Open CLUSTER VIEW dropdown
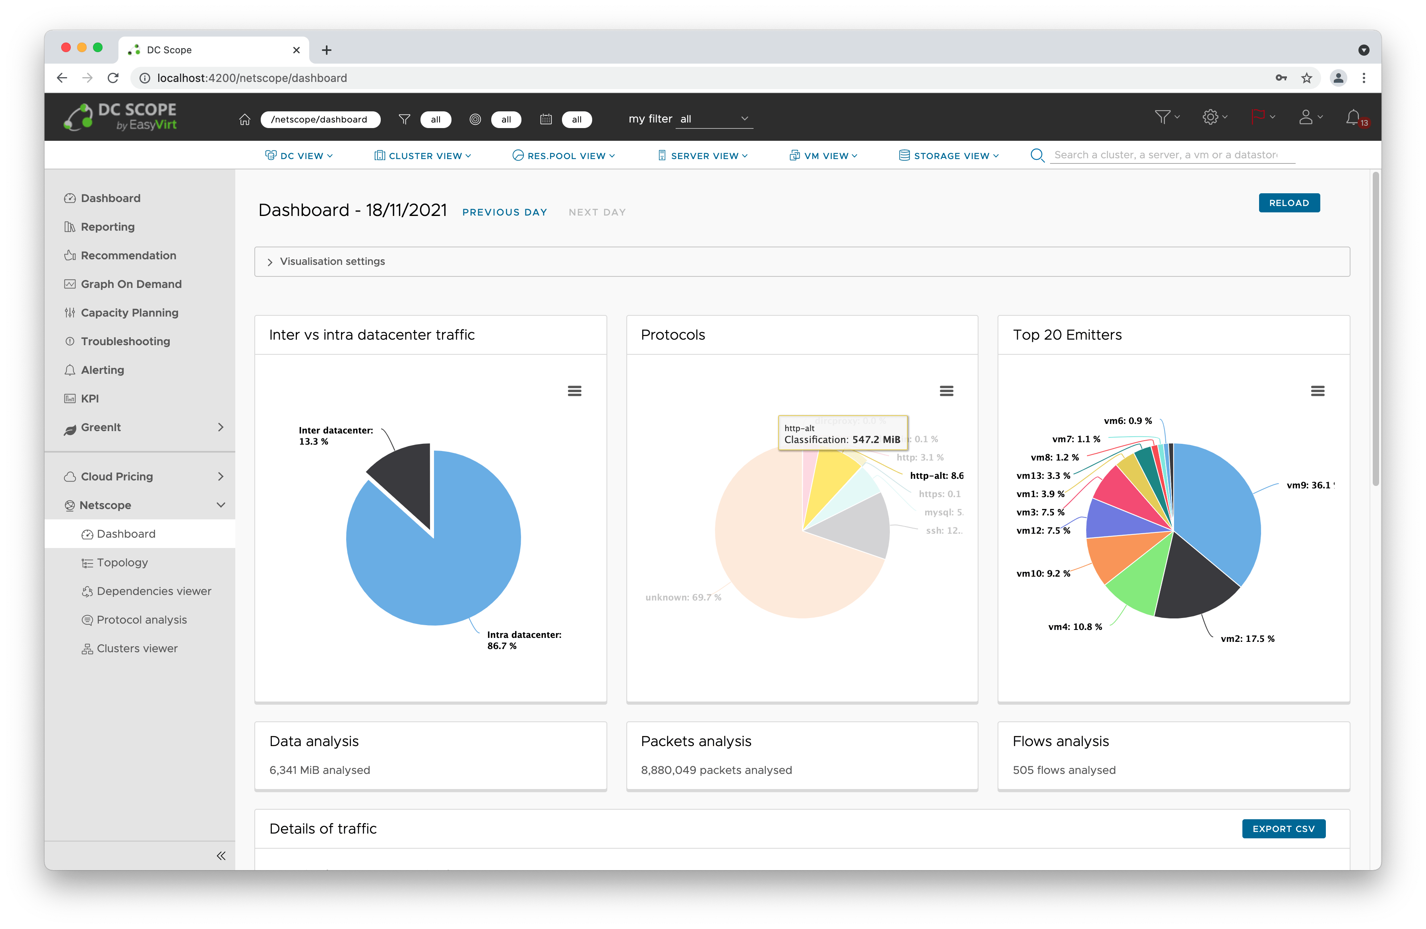The width and height of the screenshot is (1426, 929). [x=423, y=156]
